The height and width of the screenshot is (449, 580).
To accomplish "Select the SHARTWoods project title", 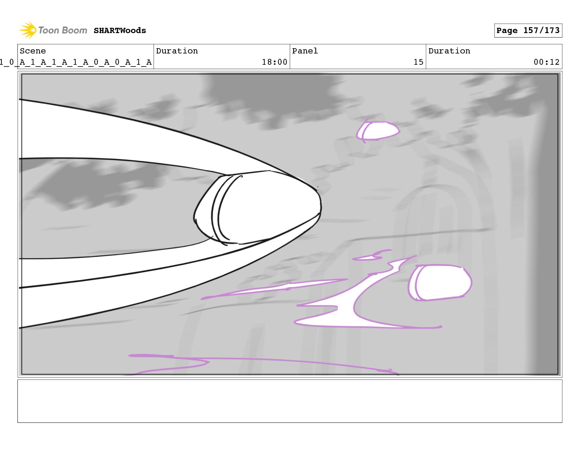I will coord(120,31).
